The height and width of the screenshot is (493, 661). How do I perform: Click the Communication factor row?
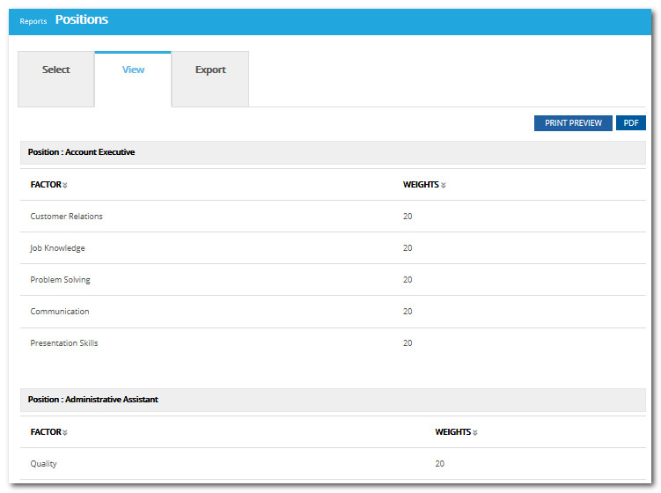tap(59, 312)
